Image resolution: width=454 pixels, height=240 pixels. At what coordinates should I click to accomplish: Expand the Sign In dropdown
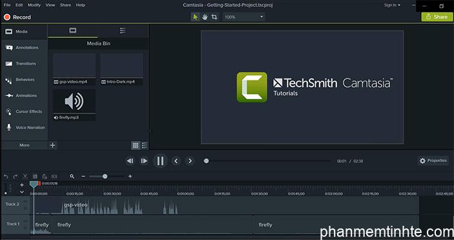coord(393,5)
